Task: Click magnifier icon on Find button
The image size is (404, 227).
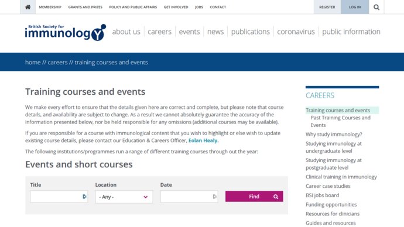Action: (276, 197)
